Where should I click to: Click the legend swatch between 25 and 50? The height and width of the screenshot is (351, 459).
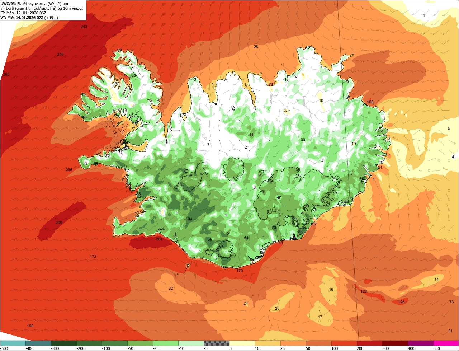(x=293, y=343)
